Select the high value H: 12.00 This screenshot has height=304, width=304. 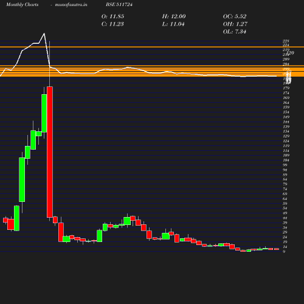[x=174, y=16]
